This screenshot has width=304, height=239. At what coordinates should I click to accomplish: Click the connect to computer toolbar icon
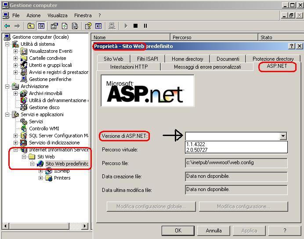(112, 26)
